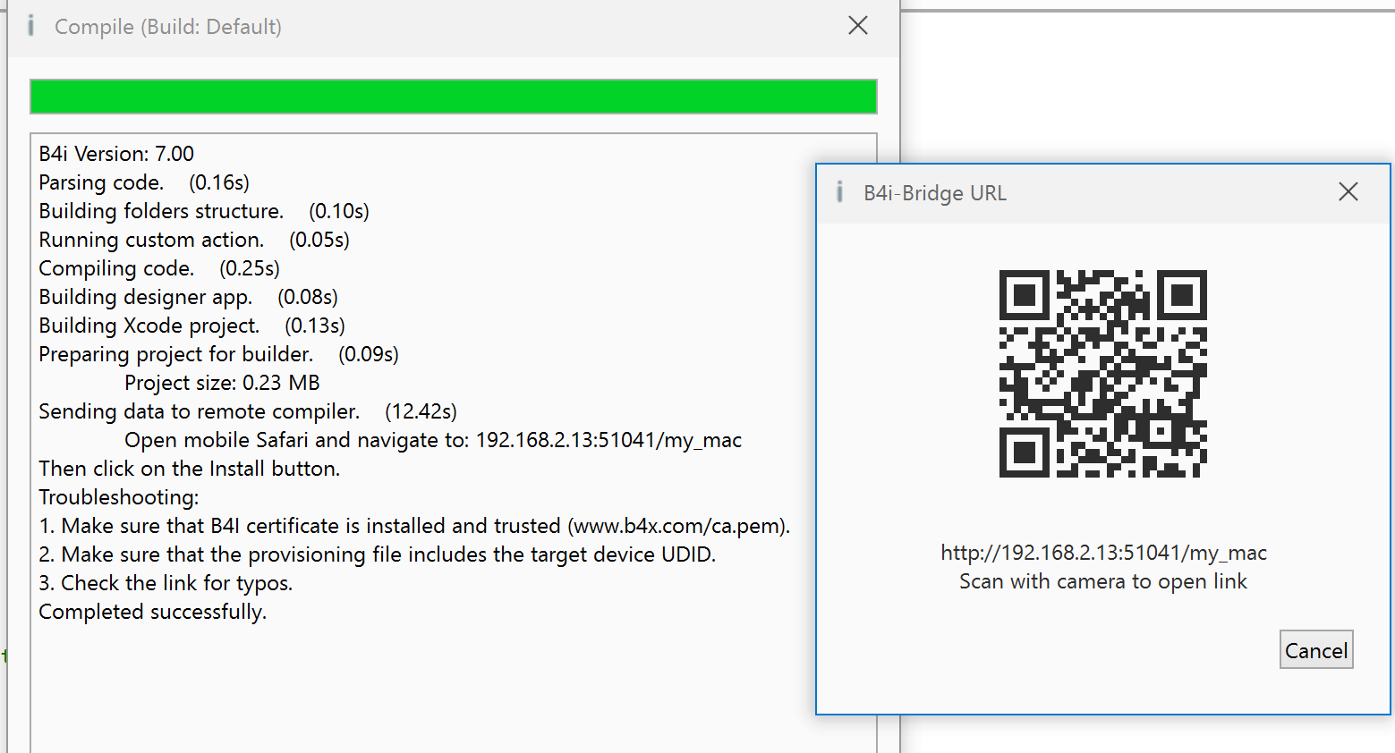
Task: Click the 'Completed successfully.' status line
Action: [153, 612]
